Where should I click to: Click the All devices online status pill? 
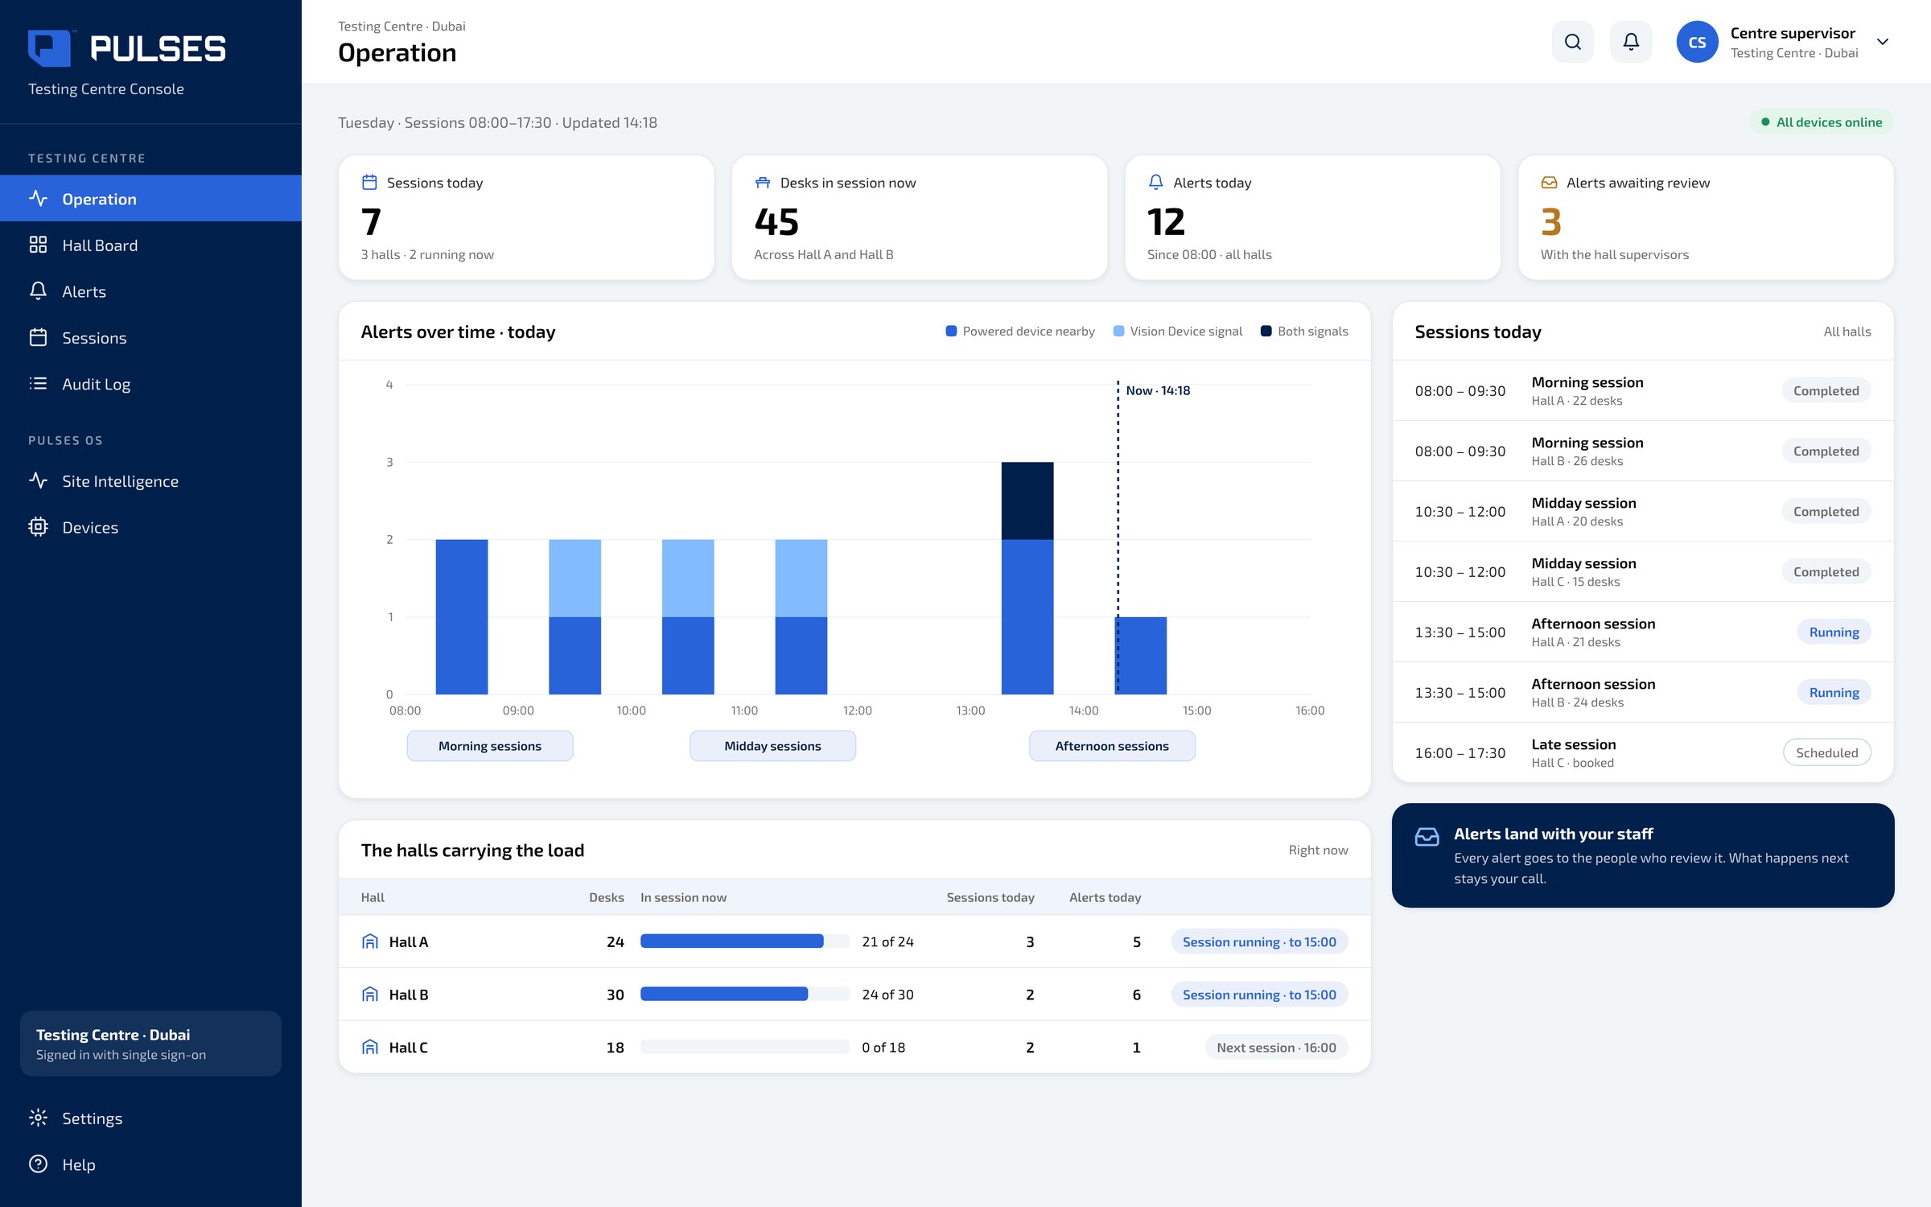(x=1822, y=122)
